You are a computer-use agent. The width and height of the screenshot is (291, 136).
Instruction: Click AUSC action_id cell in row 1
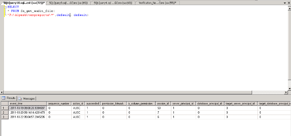[x=78, y=108]
